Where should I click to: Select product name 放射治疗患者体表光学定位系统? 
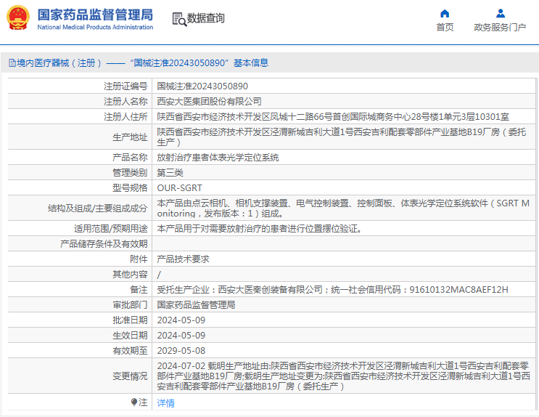pos(218,158)
